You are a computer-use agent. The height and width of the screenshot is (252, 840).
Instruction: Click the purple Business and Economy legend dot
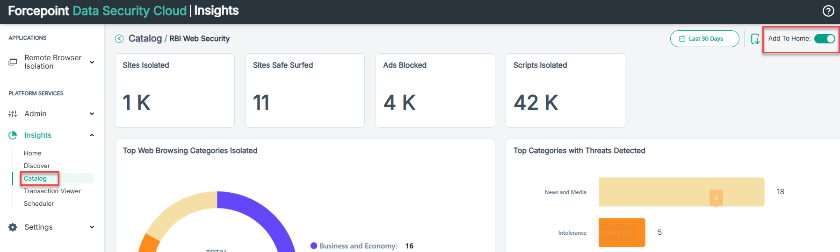[314, 246]
